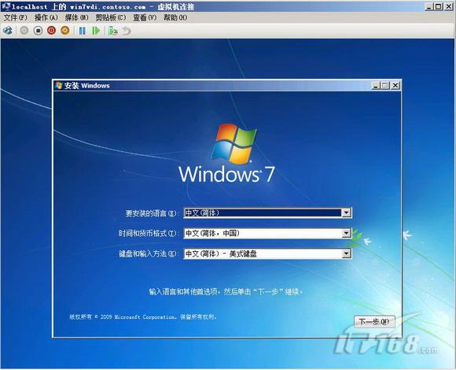The height and width of the screenshot is (370, 456).
Task: Maximize the 安装 Windows dialog
Action: click(385, 86)
